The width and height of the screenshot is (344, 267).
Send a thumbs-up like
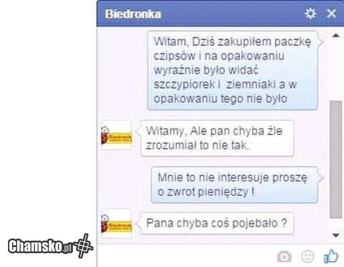click(x=331, y=256)
